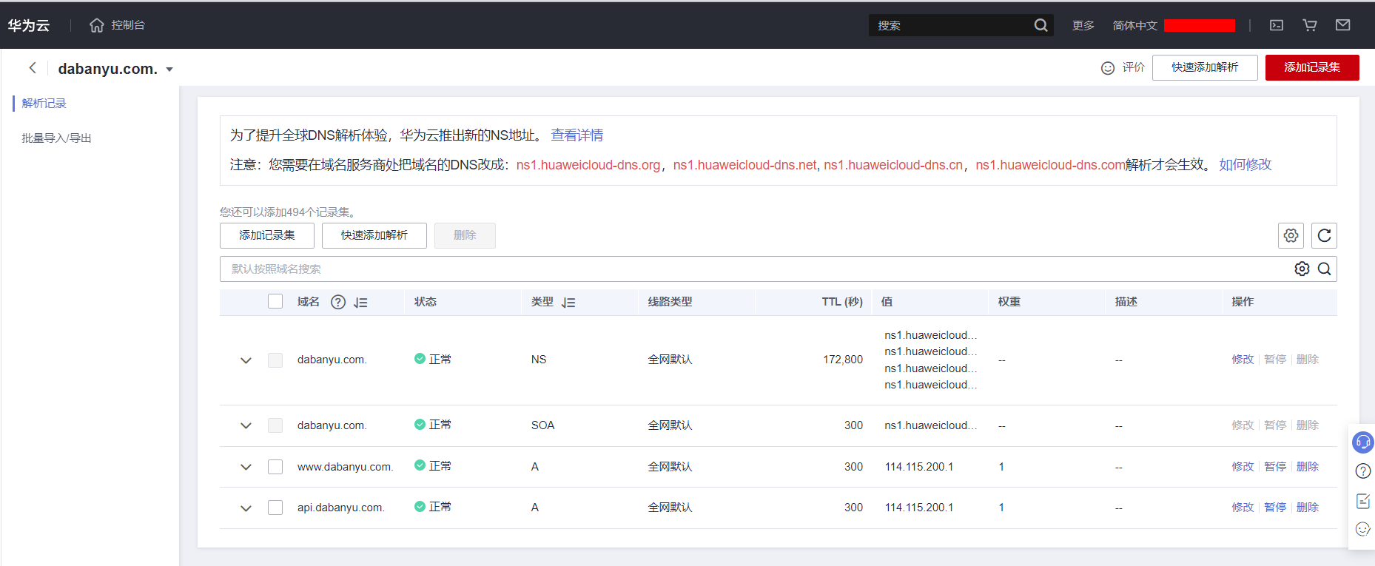Click disabled checkbox of the NS record
Screen dimensions: 1375x566
(x=275, y=360)
